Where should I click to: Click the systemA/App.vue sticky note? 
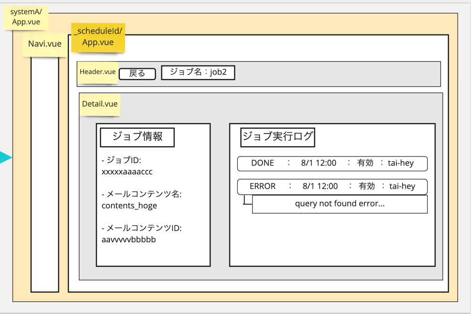26,17
